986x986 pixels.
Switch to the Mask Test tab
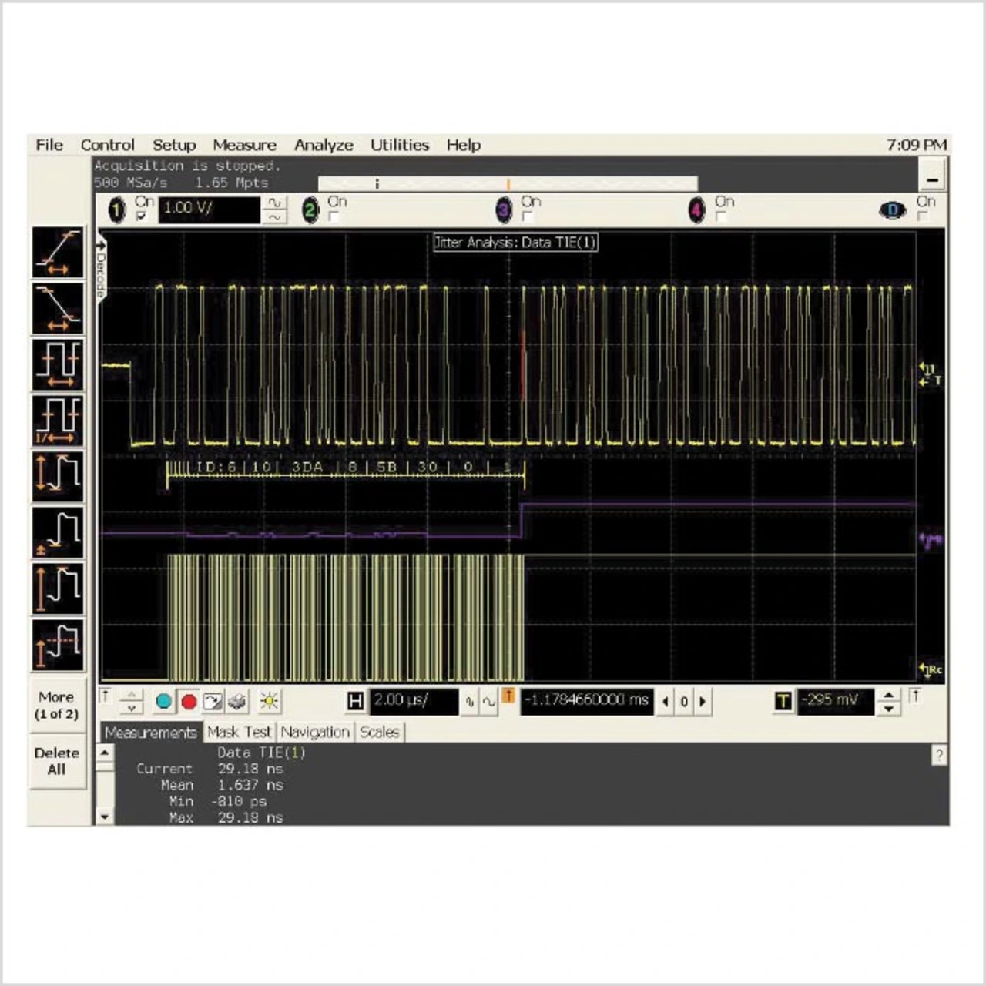tap(239, 732)
